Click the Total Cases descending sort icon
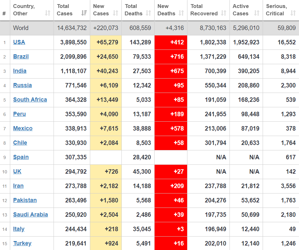Image resolution: width=299 pixels, height=250 pixels. pos(84,13)
